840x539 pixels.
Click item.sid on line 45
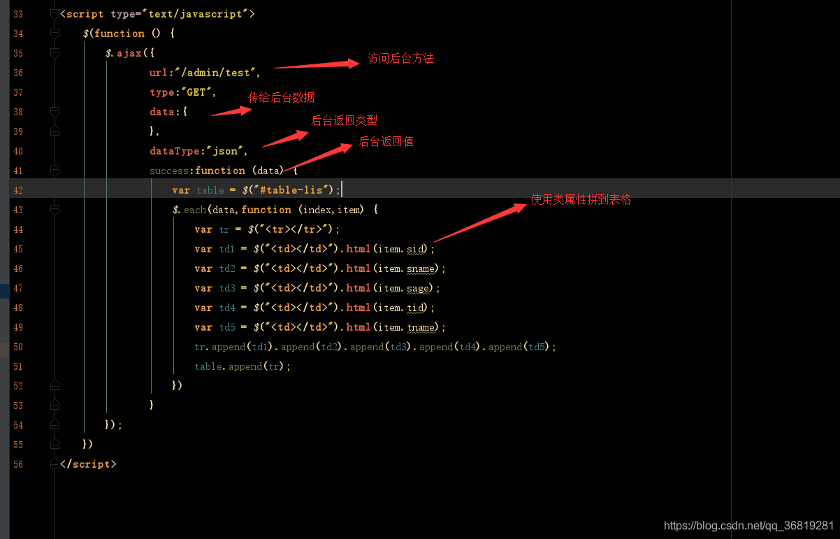coord(402,249)
